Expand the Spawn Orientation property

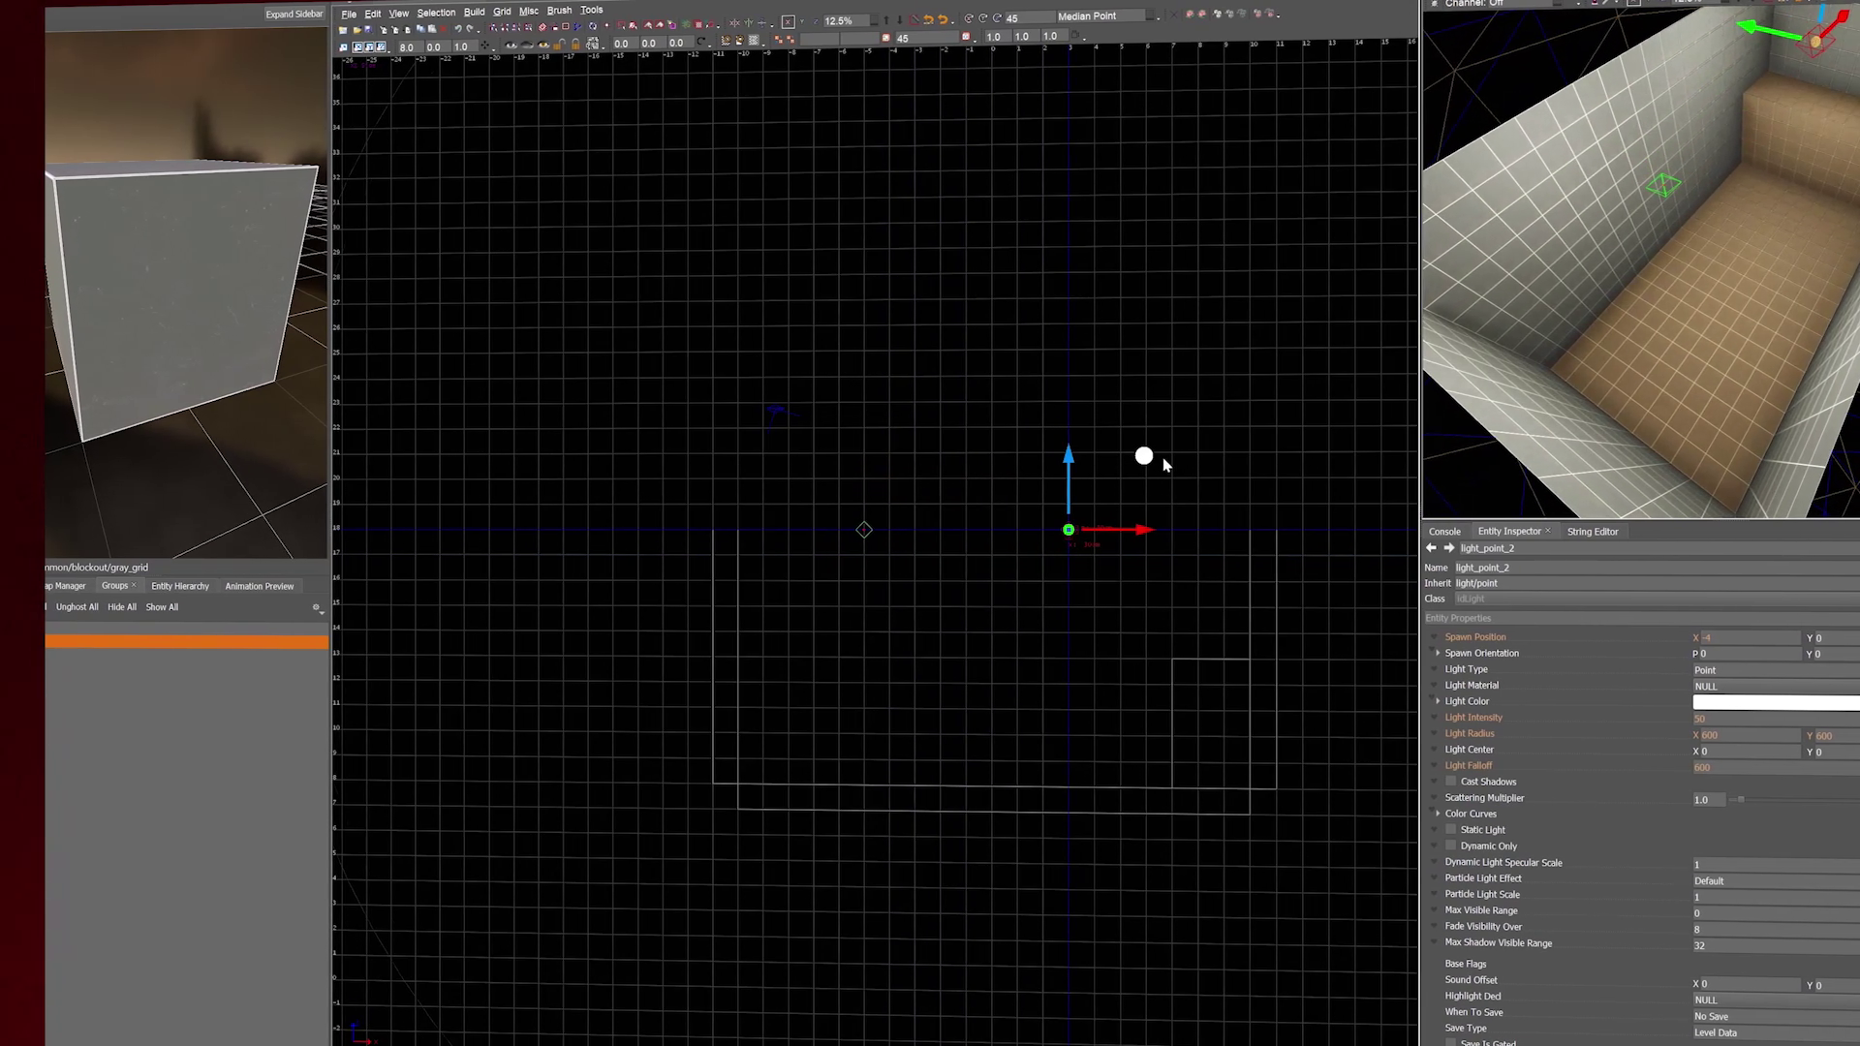click(x=1438, y=653)
